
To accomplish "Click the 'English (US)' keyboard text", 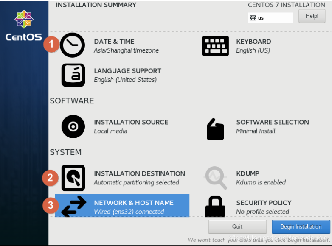I will click(253, 50).
